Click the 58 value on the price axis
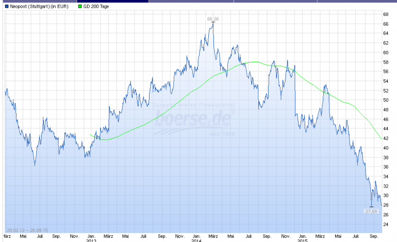The image size is (397, 242). pyautogui.click(x=386, y=62)
